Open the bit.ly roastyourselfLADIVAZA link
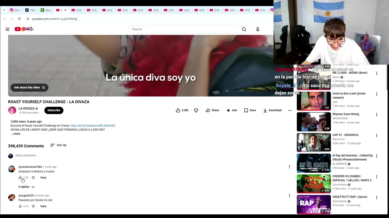 tap(93, 126)
